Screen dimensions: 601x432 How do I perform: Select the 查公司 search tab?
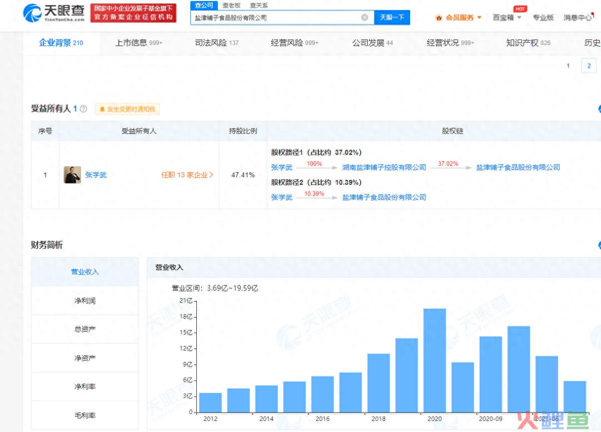pyautogui.click(x=204, y=5)
